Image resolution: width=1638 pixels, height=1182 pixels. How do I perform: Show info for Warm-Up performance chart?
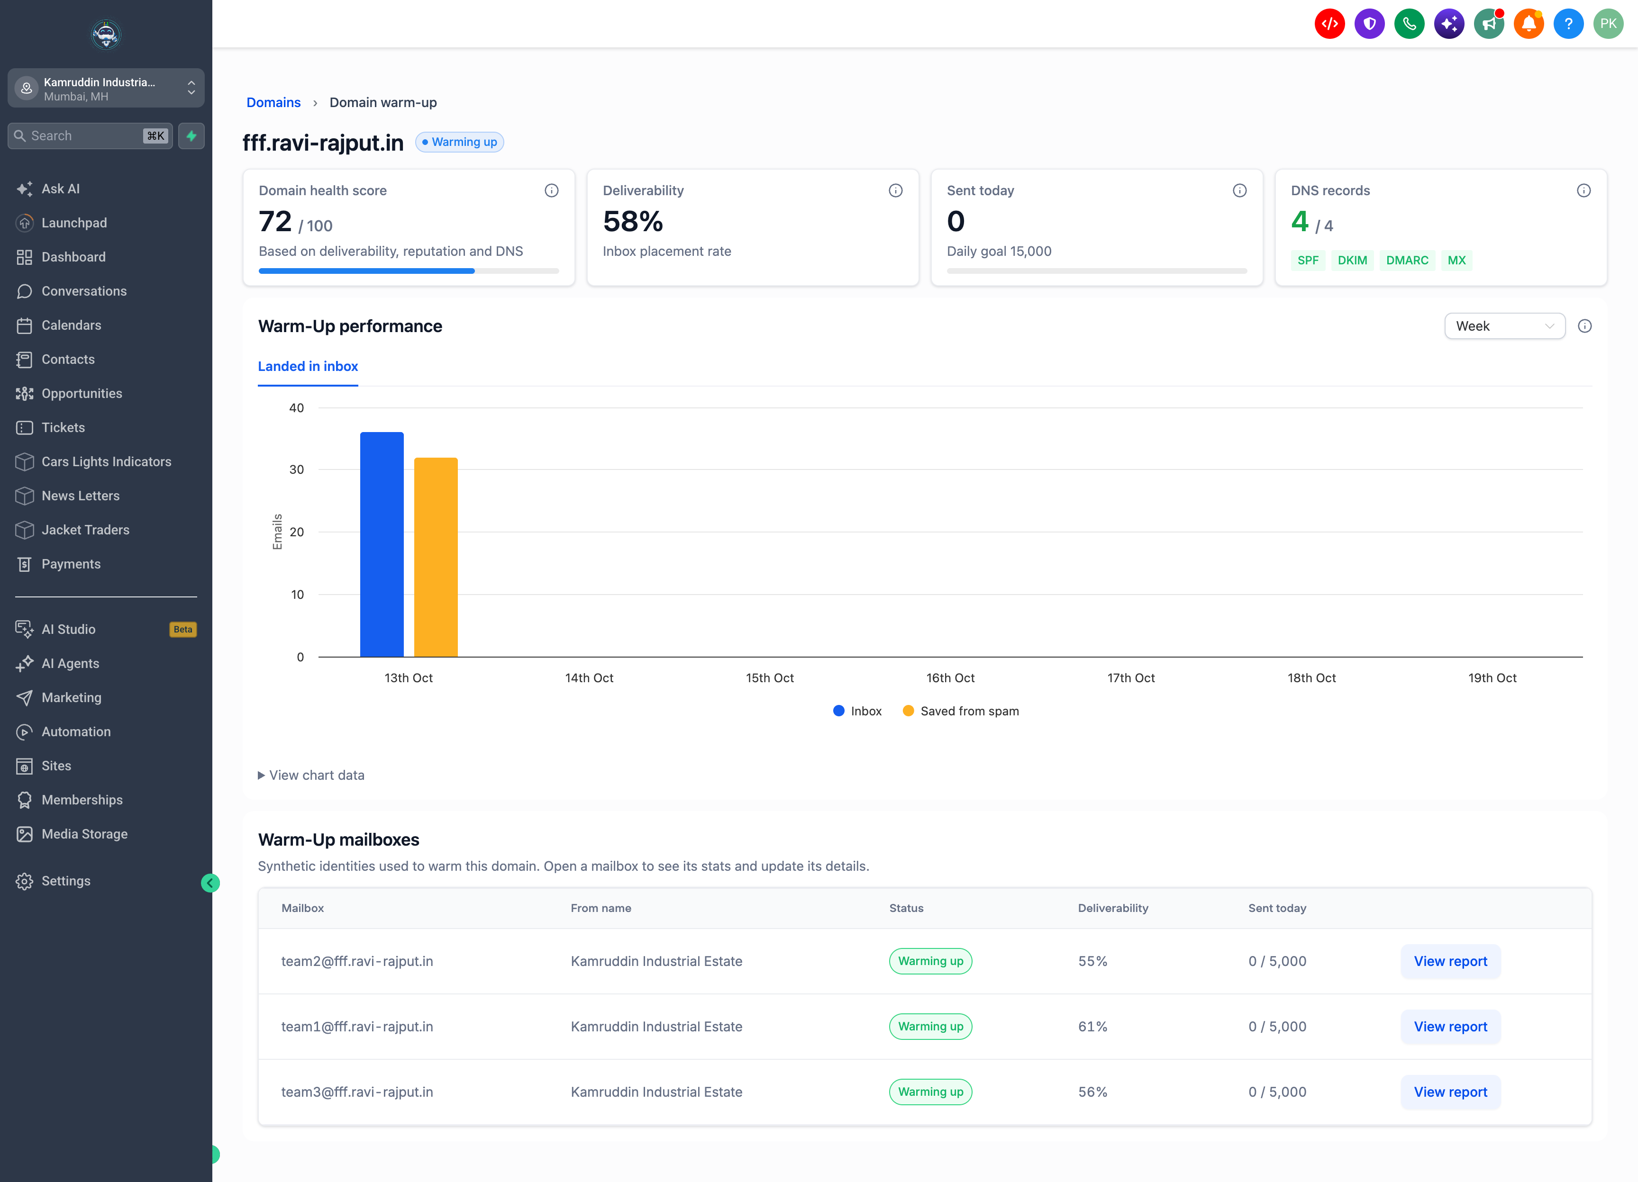pos(1584,326)
